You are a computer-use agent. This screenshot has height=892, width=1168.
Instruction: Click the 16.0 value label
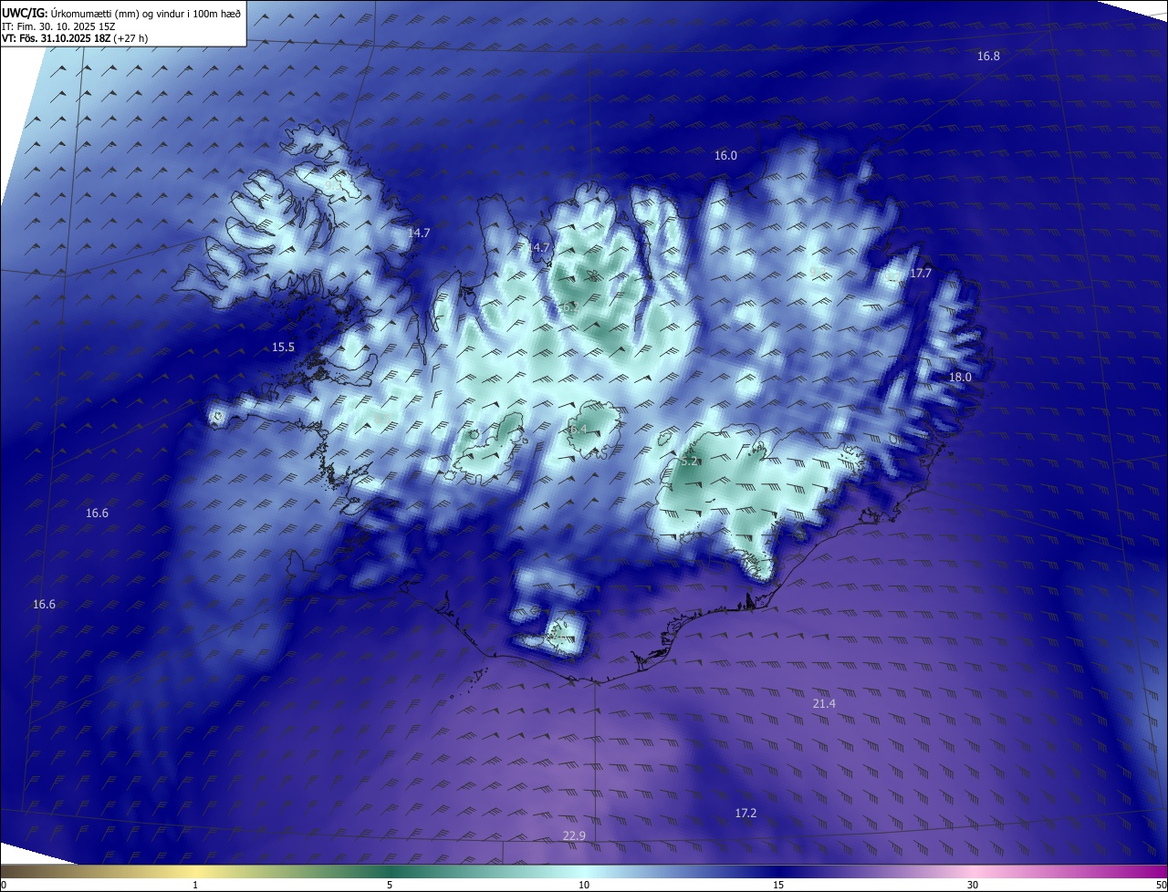point(725,156)
